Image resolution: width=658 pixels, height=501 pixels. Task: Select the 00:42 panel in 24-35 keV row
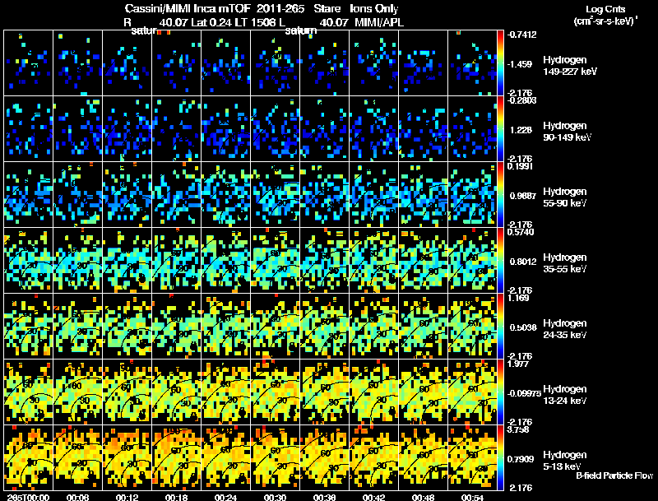click(x=374, y=326)
